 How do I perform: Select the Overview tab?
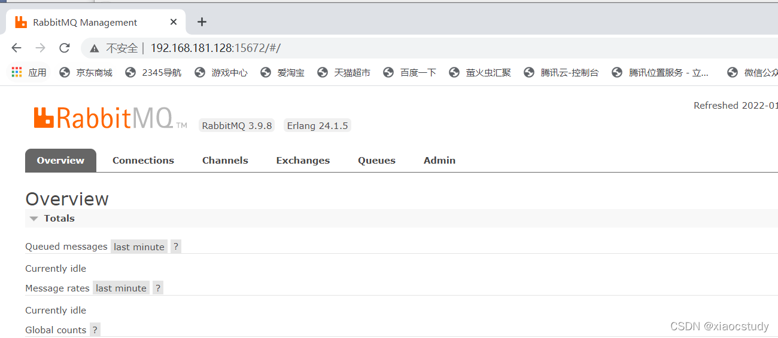(x=60, y=160)
